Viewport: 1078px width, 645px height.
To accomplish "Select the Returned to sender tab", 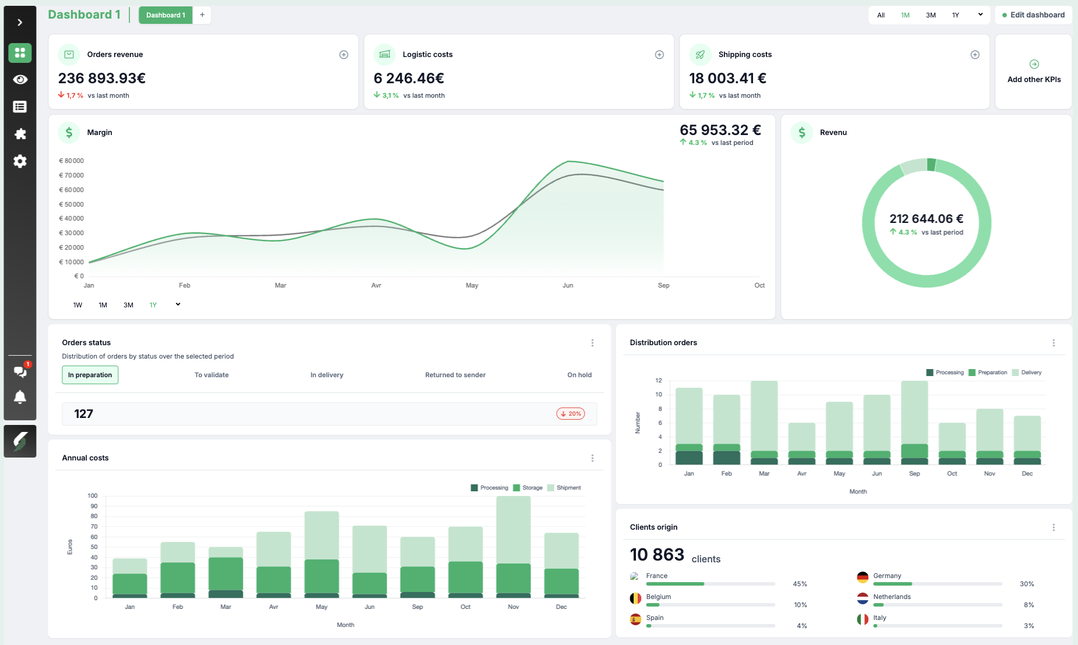I will pos(455,375).
